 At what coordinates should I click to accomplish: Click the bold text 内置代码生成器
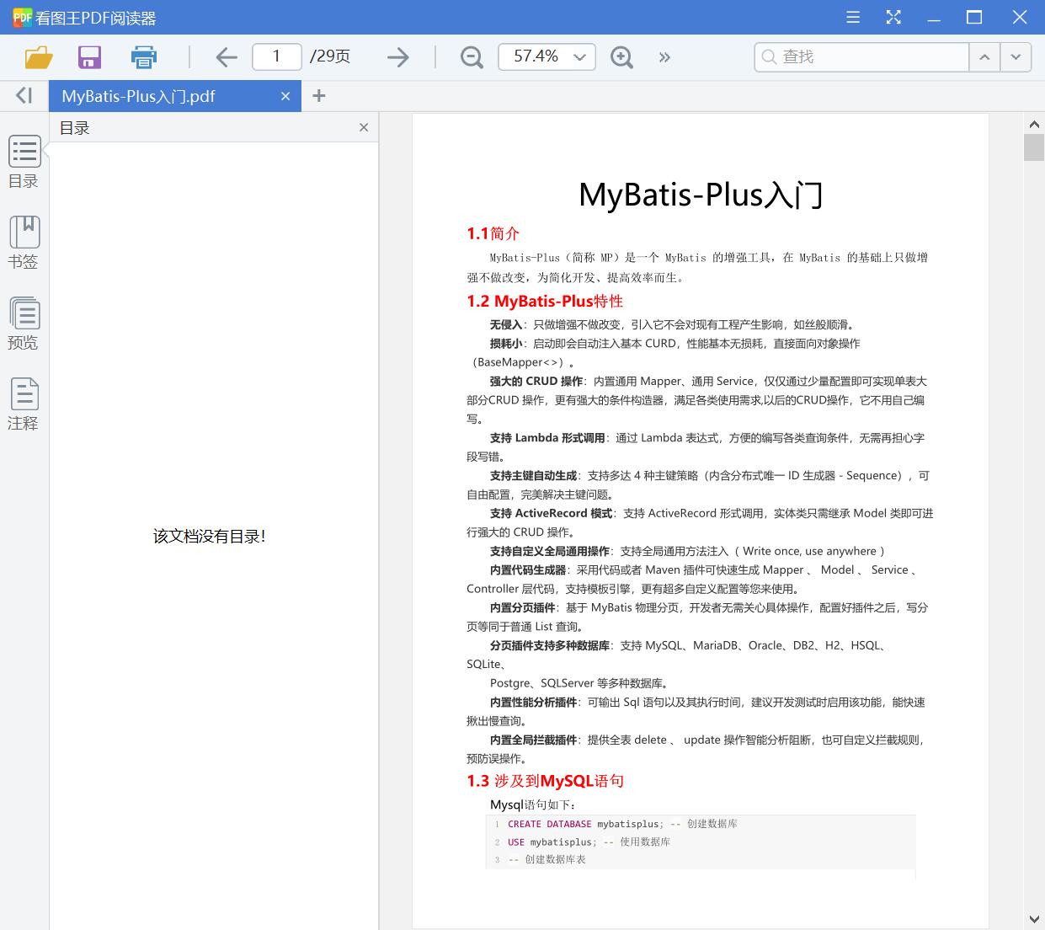click(528, 570)
